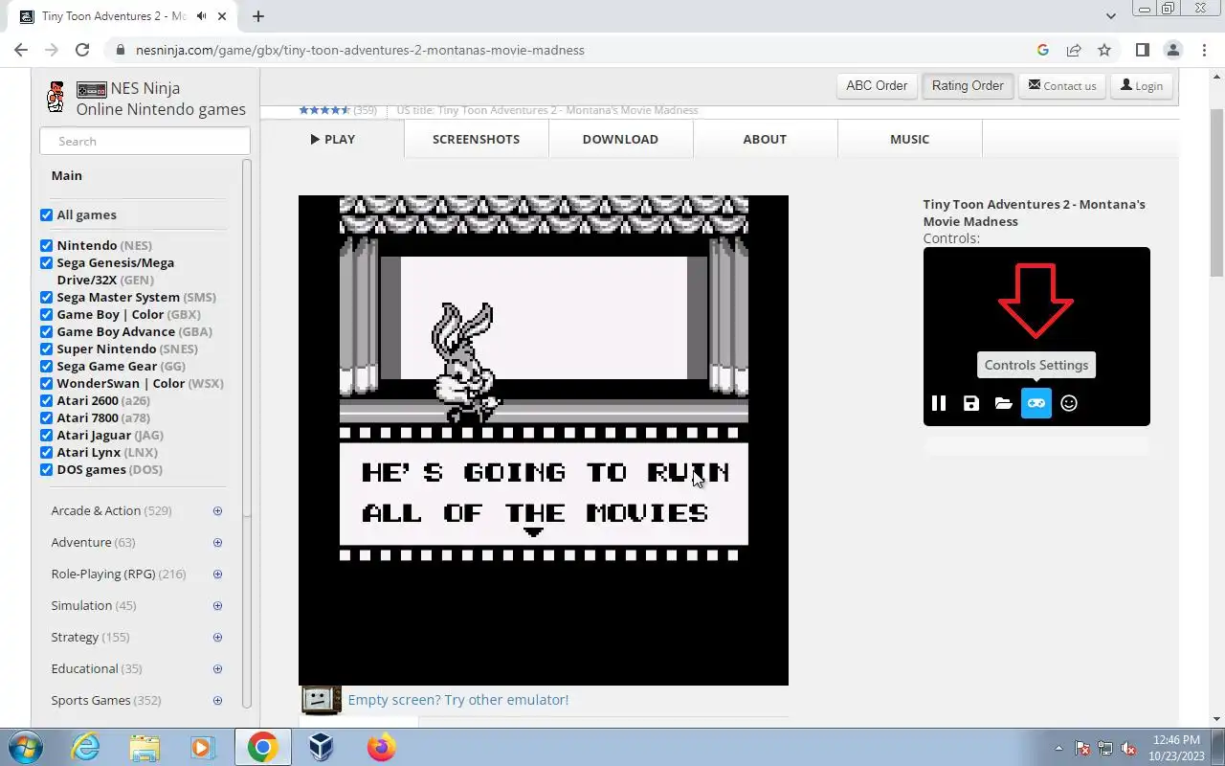Expand the Adventure category plus icon

(217, 543)
